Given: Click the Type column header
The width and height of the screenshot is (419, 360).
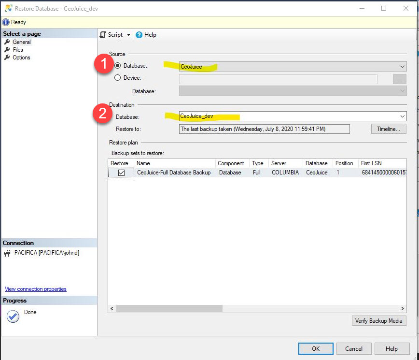Looking at the screenshot, I should point(259,163).
